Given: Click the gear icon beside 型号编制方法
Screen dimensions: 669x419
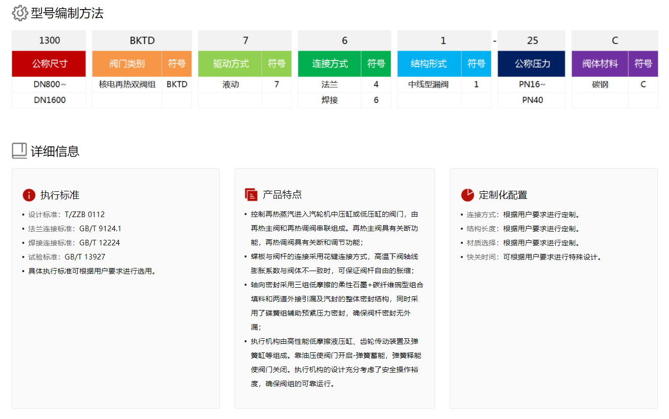Looking at the screenshot, I should click(20, 13).
